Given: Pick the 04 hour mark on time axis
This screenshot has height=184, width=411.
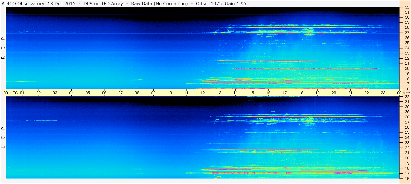Looking at the screenshot, I should coord(71,93).
